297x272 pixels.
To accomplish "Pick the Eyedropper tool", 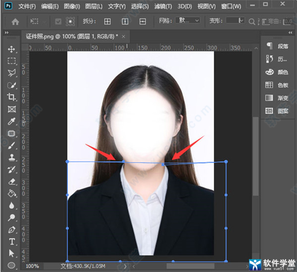I will click(11, 122).
